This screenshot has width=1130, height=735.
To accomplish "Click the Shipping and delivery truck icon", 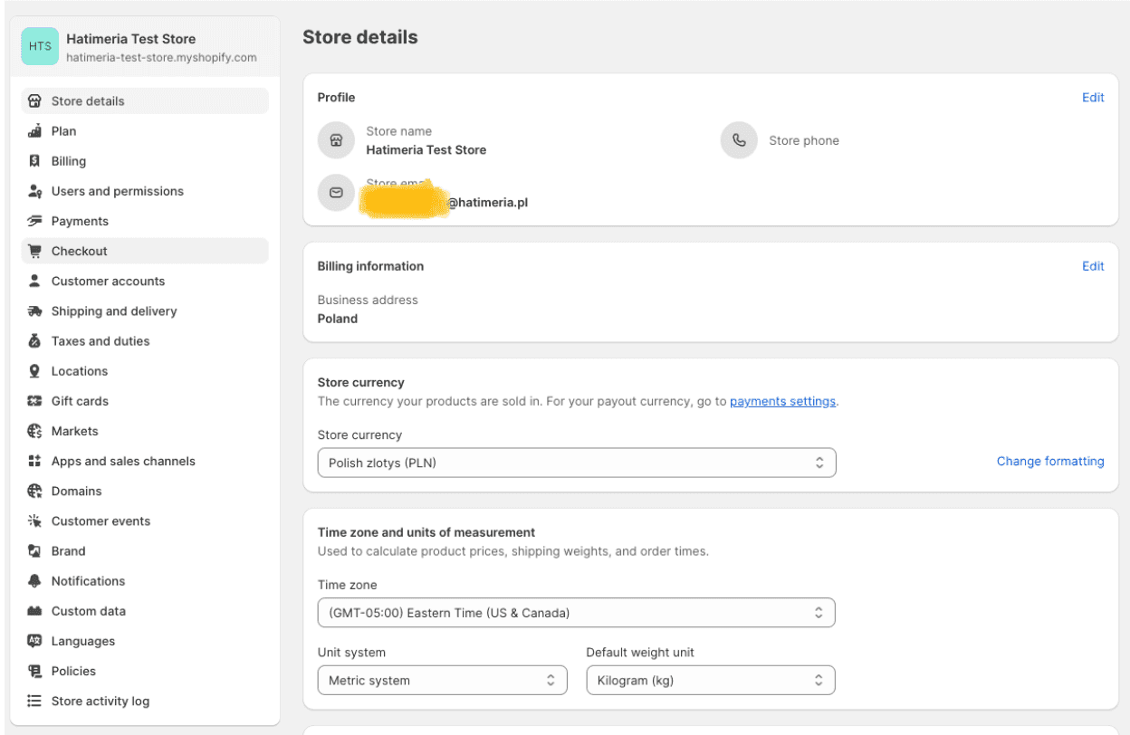I will pyautogui.click(x=34, y=310).
